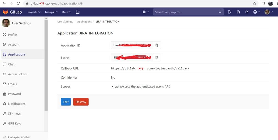
Task: Open the To-Do list icon
Action: click(247, 12)
